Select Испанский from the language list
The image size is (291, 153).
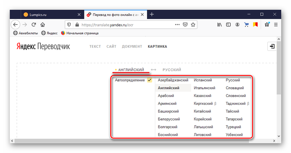point(203,80)
